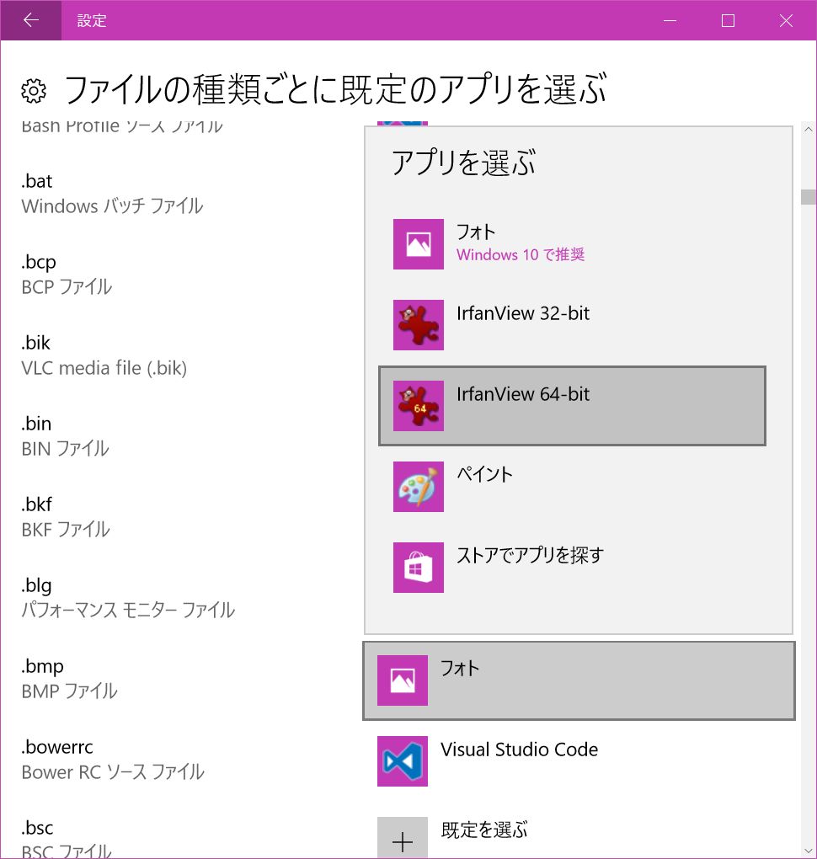Open the Store bag icon
817x859 pixels.
click(418, 568)
